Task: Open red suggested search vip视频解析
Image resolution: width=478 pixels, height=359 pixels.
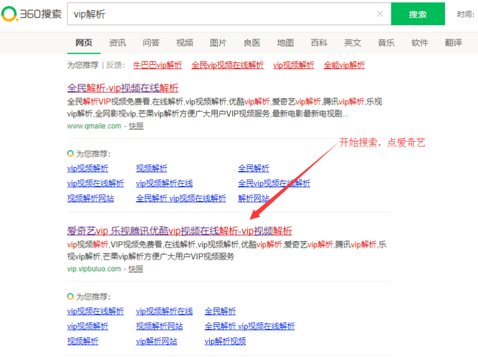Action: [294, 65]
